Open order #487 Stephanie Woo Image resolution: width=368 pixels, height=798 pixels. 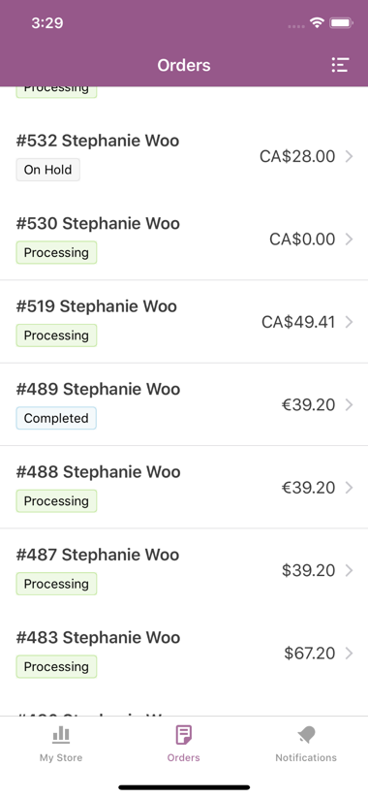tap(184, 570)
